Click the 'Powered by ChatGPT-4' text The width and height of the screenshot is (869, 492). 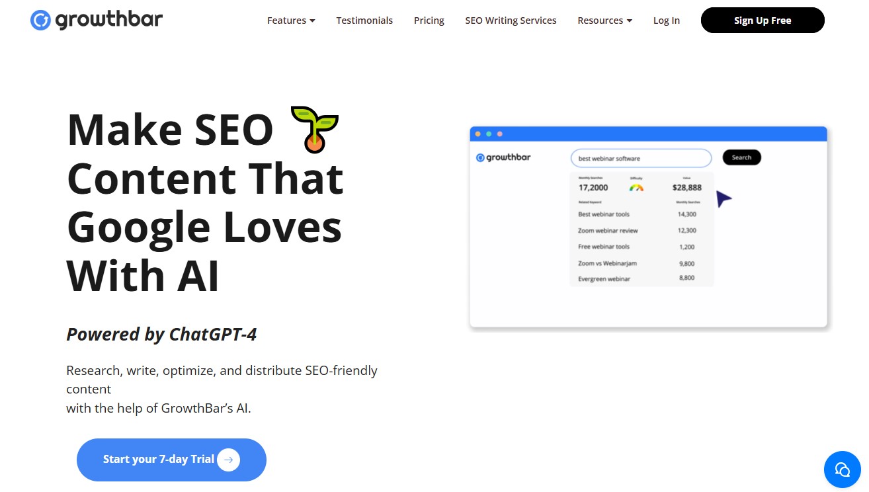[161, 335]
